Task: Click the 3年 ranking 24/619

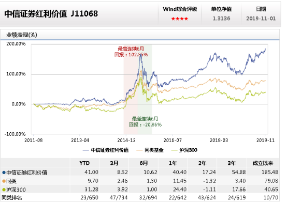Action: point(237,197)
